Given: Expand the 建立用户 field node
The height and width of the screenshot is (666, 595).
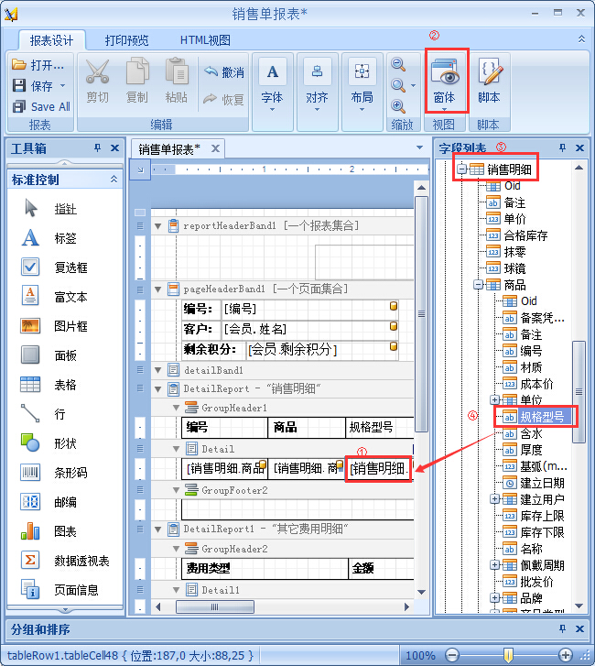Looking at the screenshot, I should 495,499.
